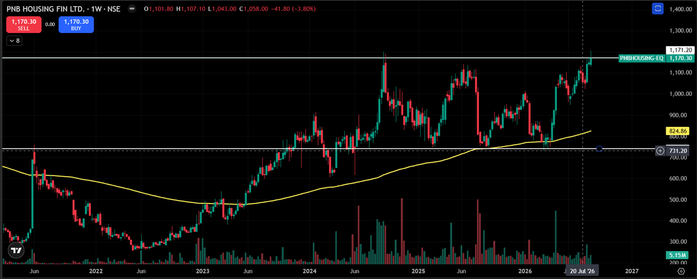Image resolution: width=697 pixels, height=279 pixels.
Task: Click the 1,300.00 price scale label
Action: (x=680, y=31)
